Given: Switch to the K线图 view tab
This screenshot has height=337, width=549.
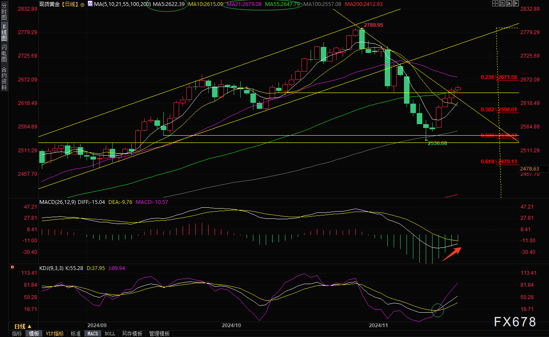Looking at the screenshot, I should point(4,32).
